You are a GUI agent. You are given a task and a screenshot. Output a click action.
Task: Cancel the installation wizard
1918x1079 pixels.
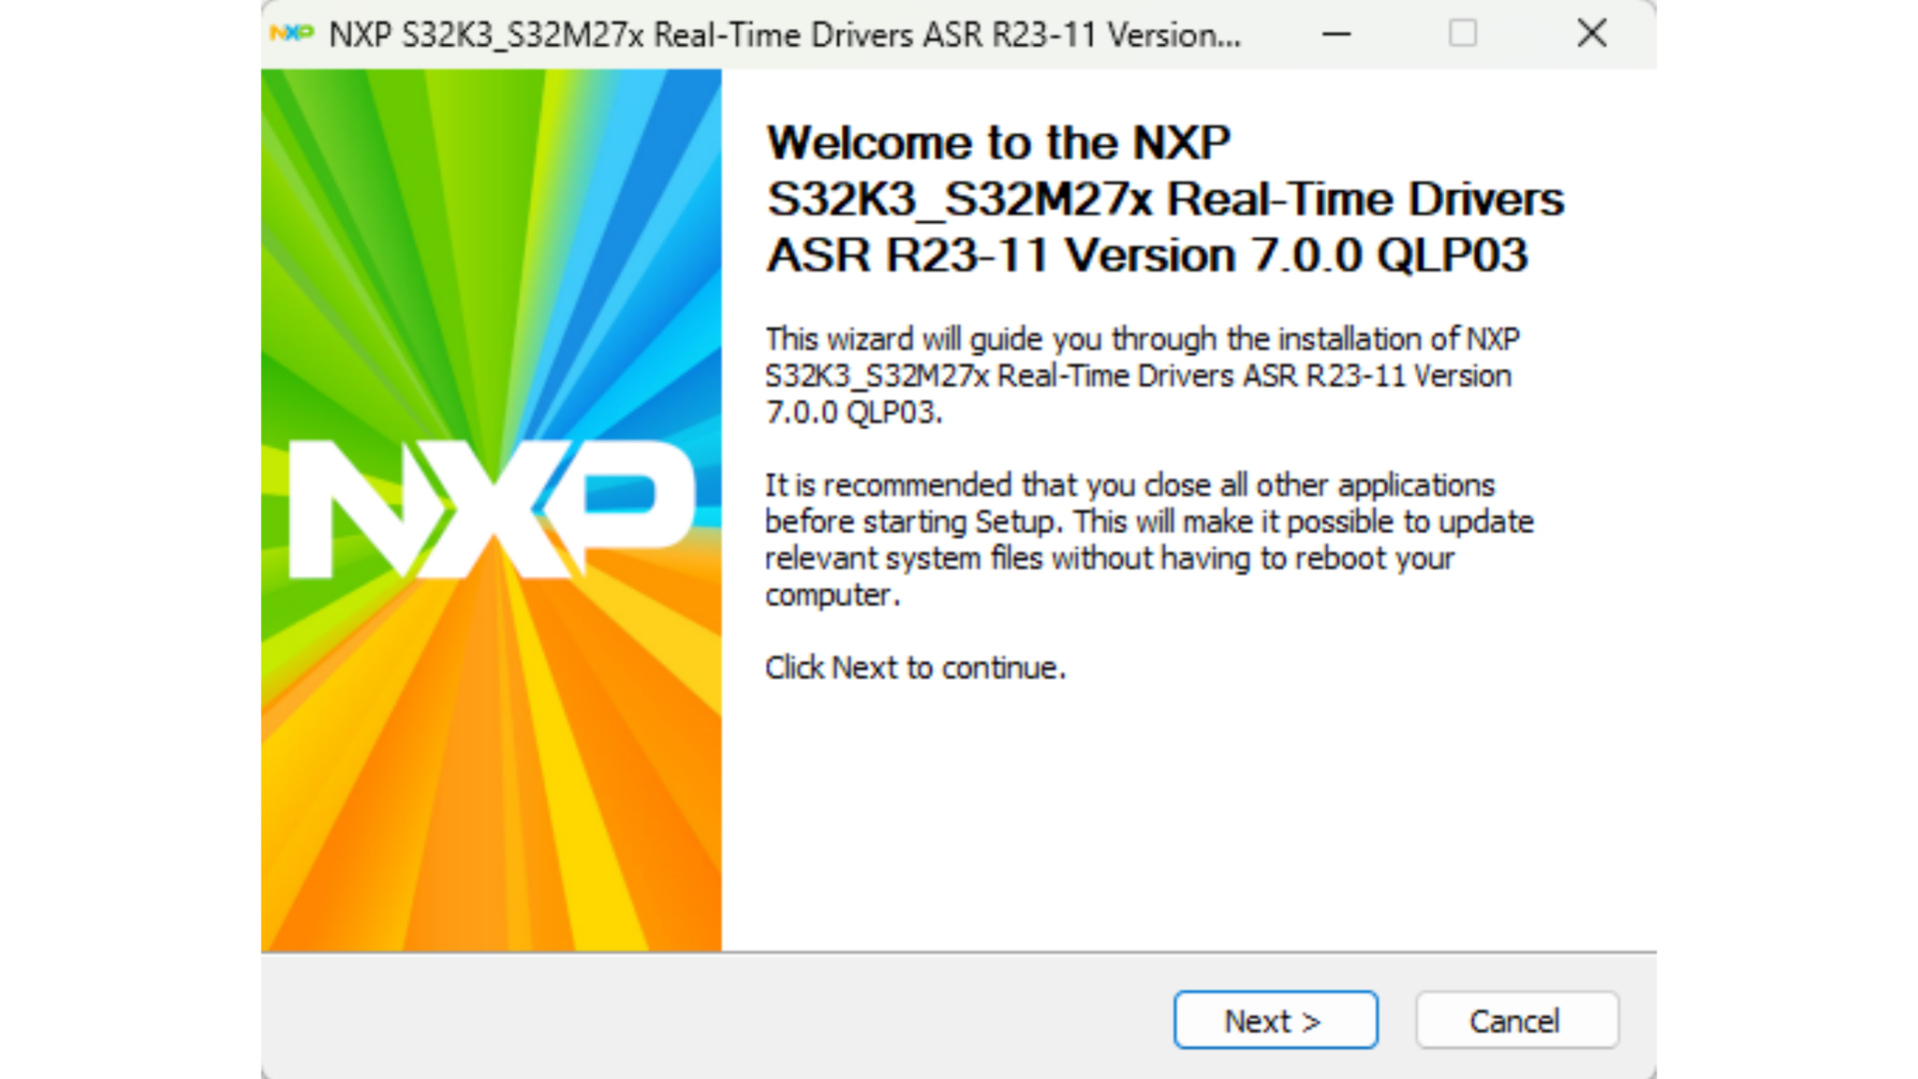(x=1516, y=1020)
